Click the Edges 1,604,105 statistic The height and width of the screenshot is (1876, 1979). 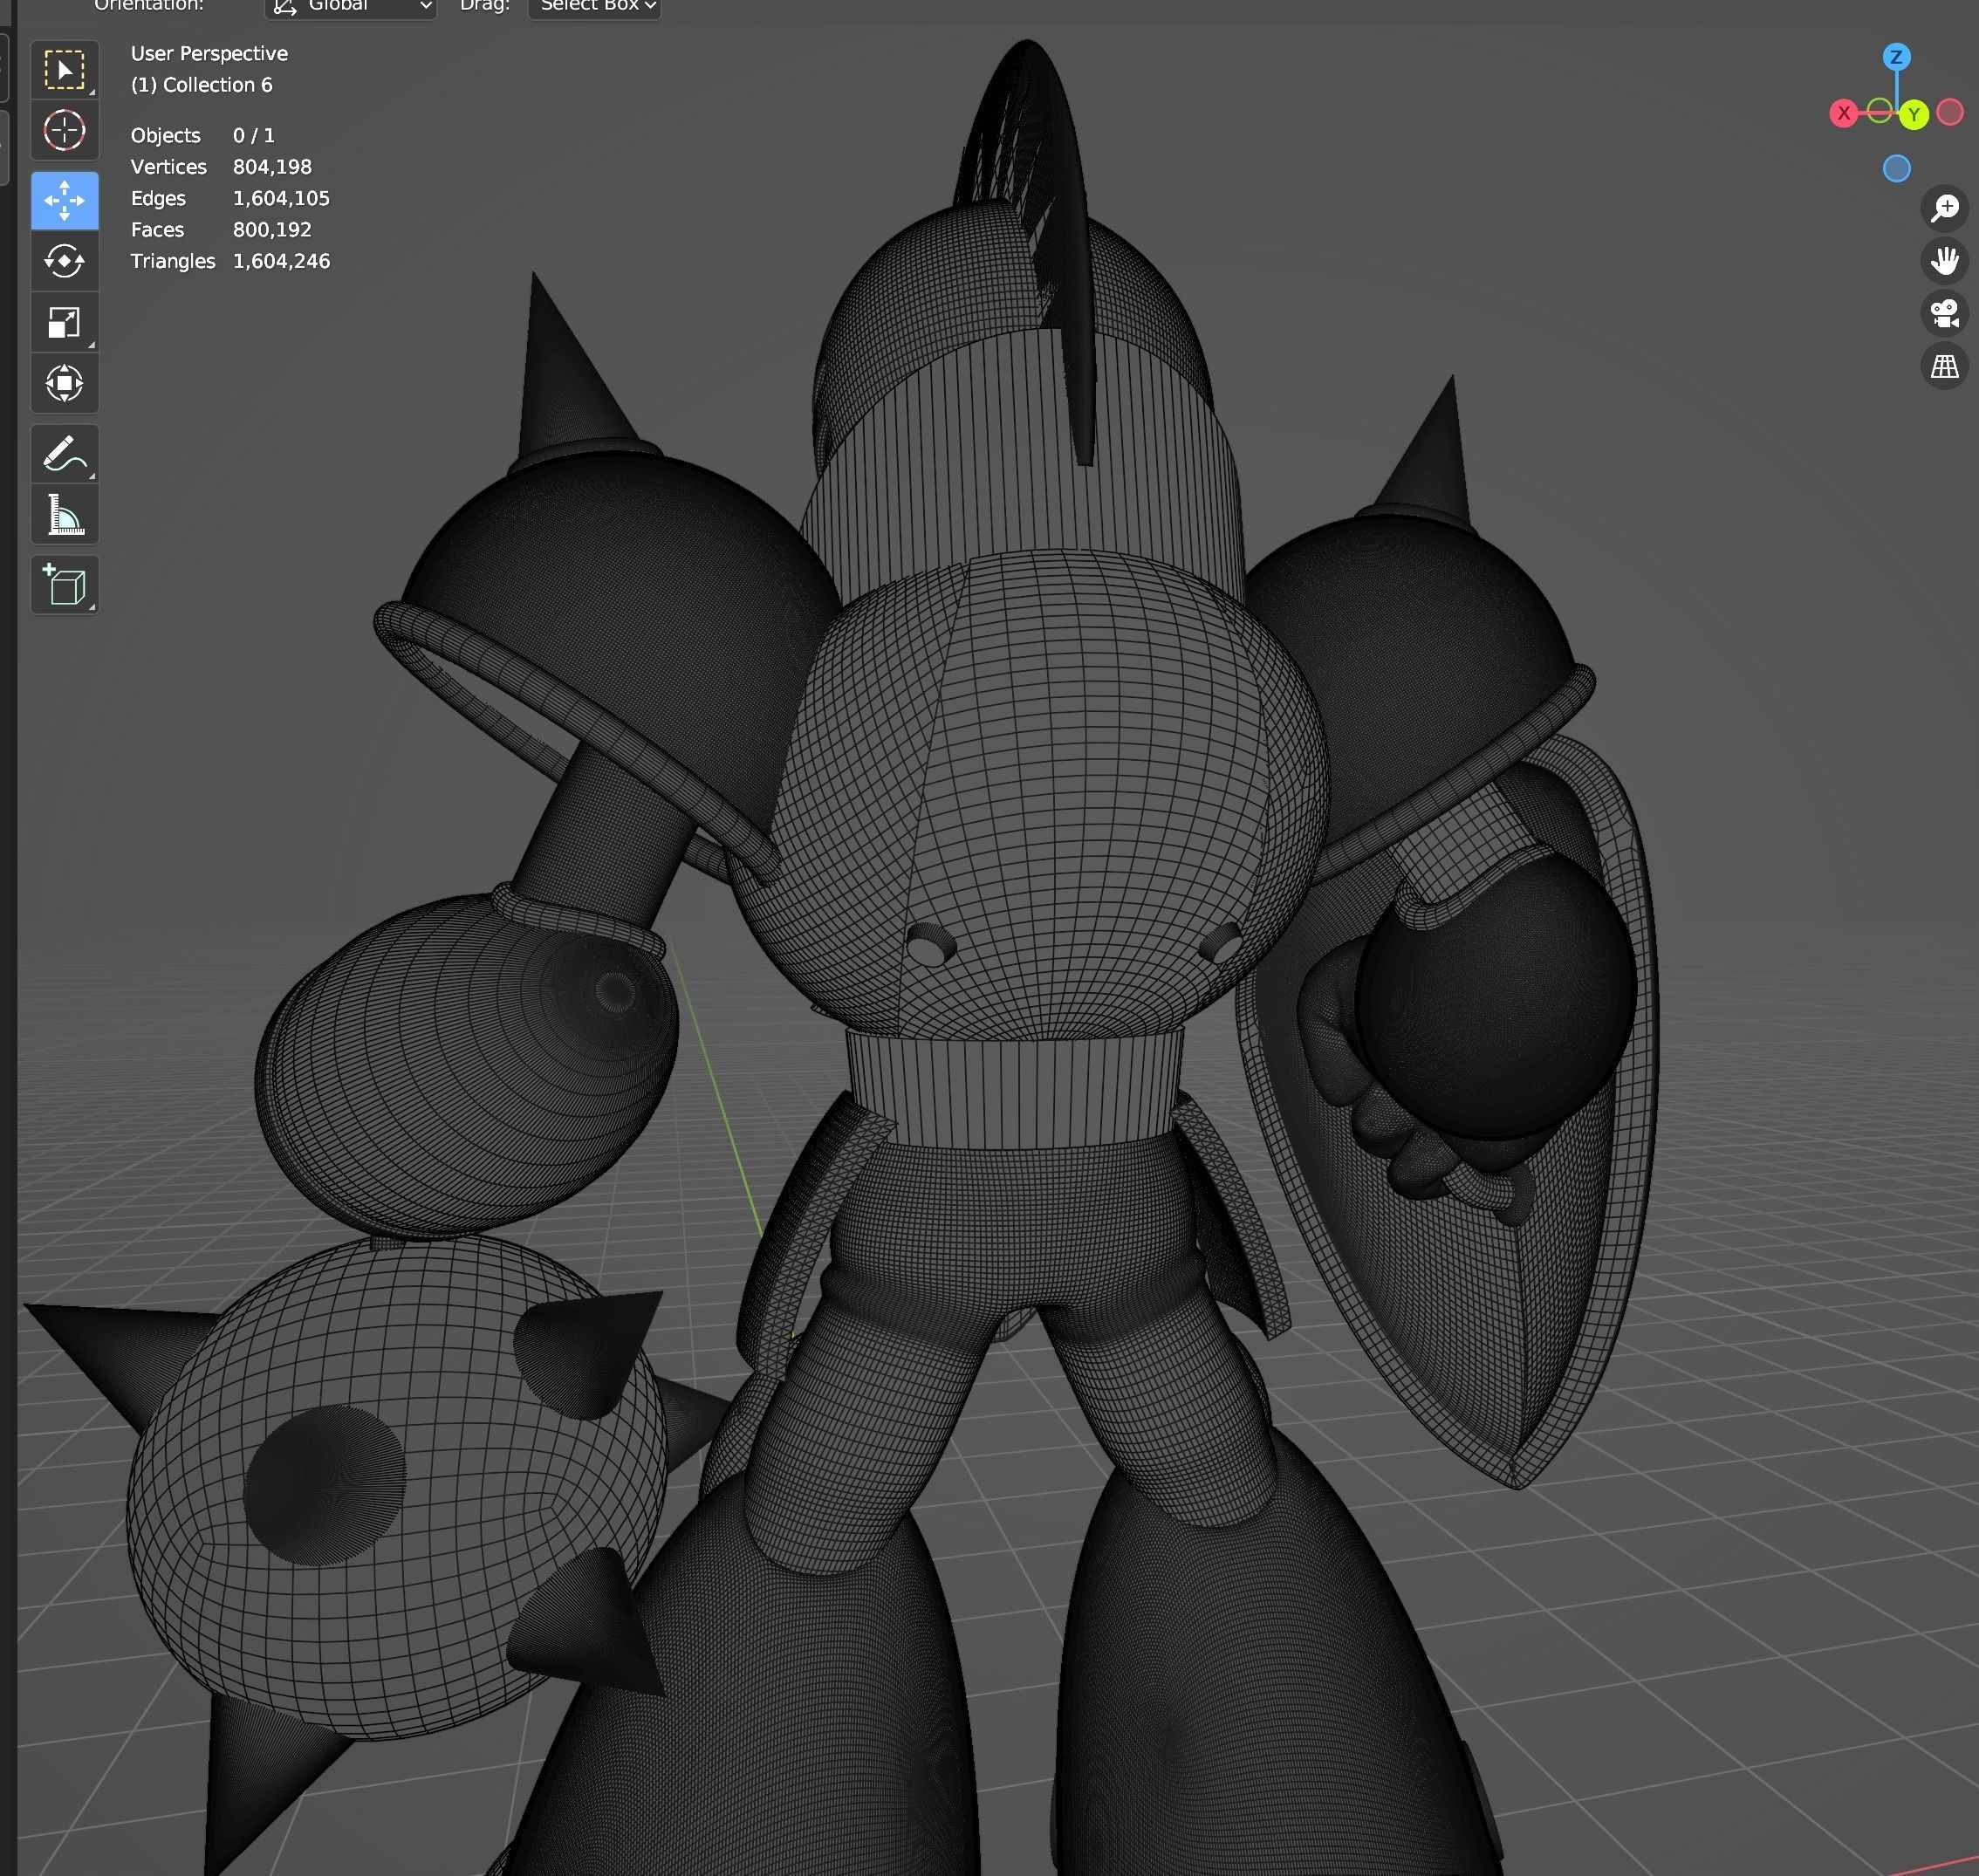click(x=230, y=198)
